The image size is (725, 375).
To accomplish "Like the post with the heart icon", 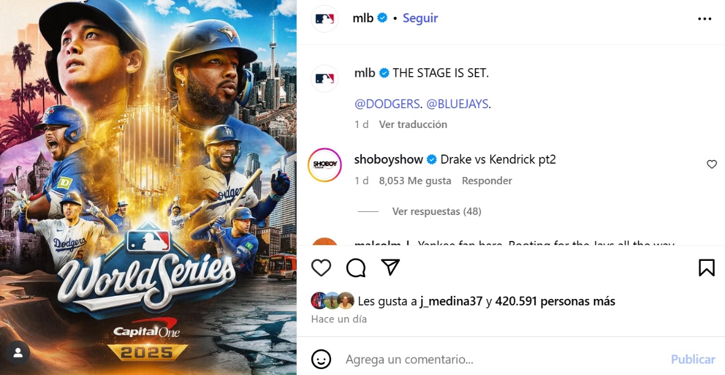I will click(x=321, y=268).
